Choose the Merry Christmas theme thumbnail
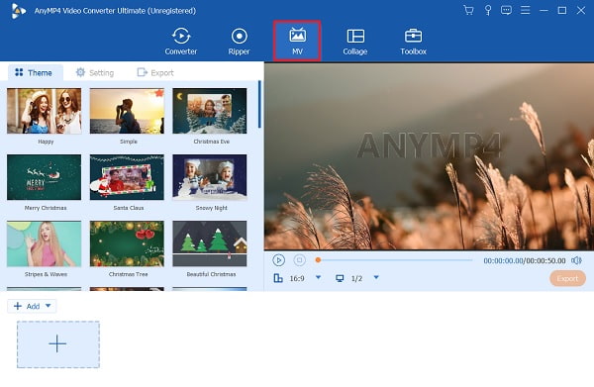 point(44,177)
